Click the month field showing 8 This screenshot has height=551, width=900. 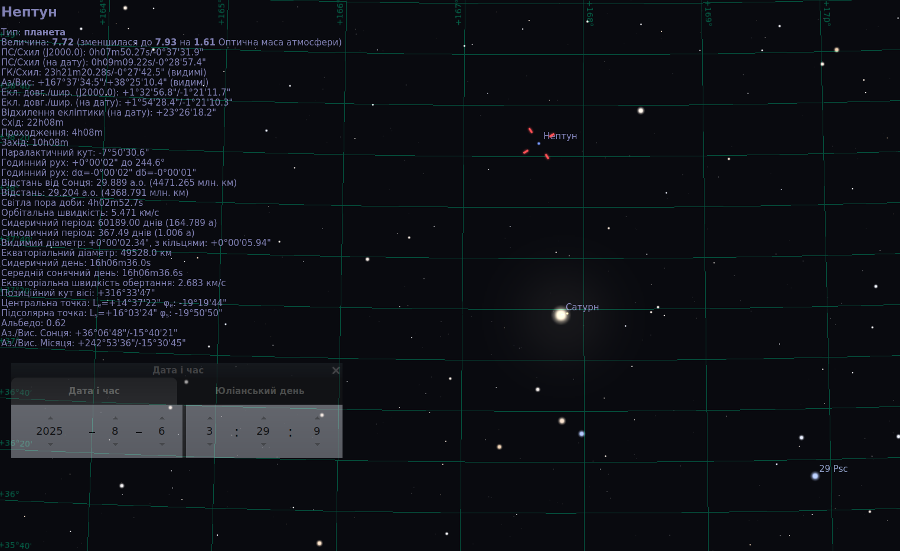coord(115,431)
